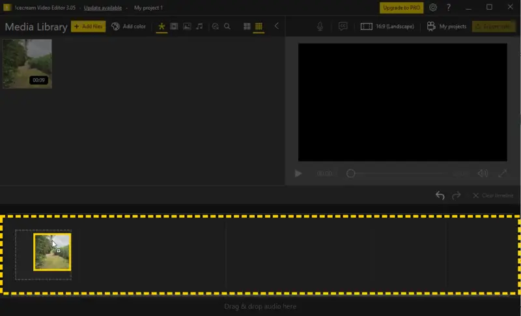
Task: Click the Export video button
Action: tap(494, 26)
